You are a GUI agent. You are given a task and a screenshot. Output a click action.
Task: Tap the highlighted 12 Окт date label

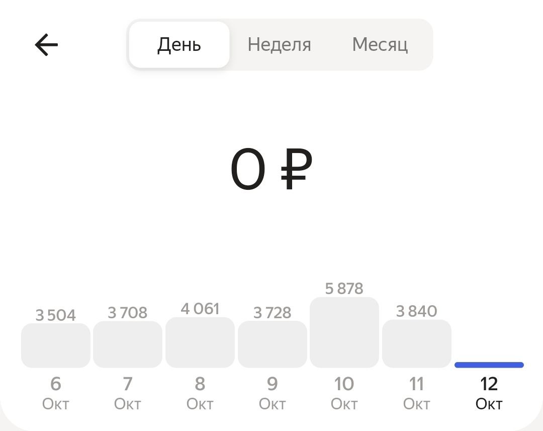489,393
